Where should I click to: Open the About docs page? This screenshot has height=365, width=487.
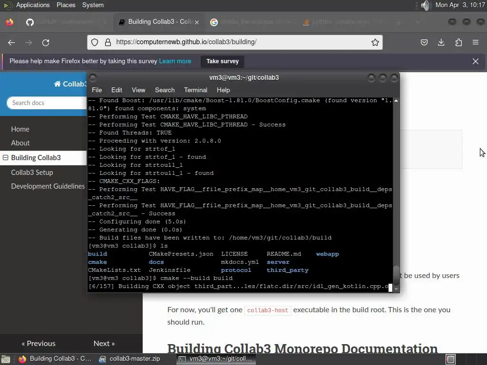point(20,143)
